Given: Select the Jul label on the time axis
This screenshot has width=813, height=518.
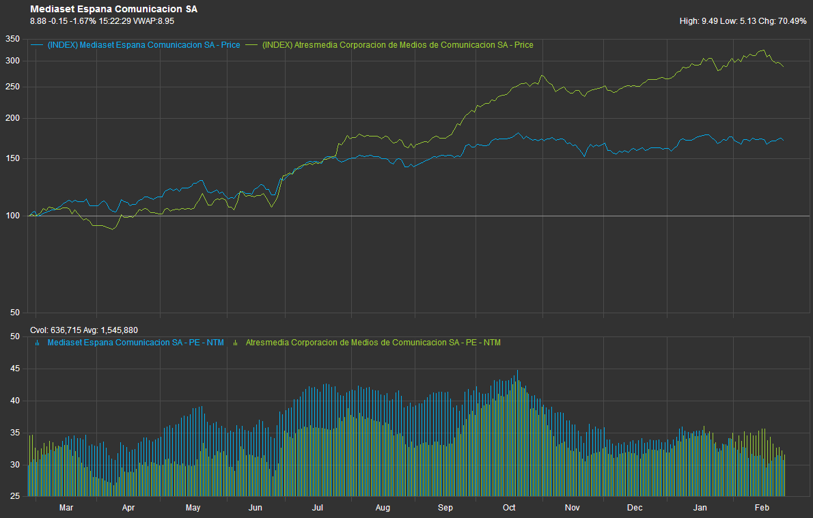Looking at the screenshot, I should [318, 508].
